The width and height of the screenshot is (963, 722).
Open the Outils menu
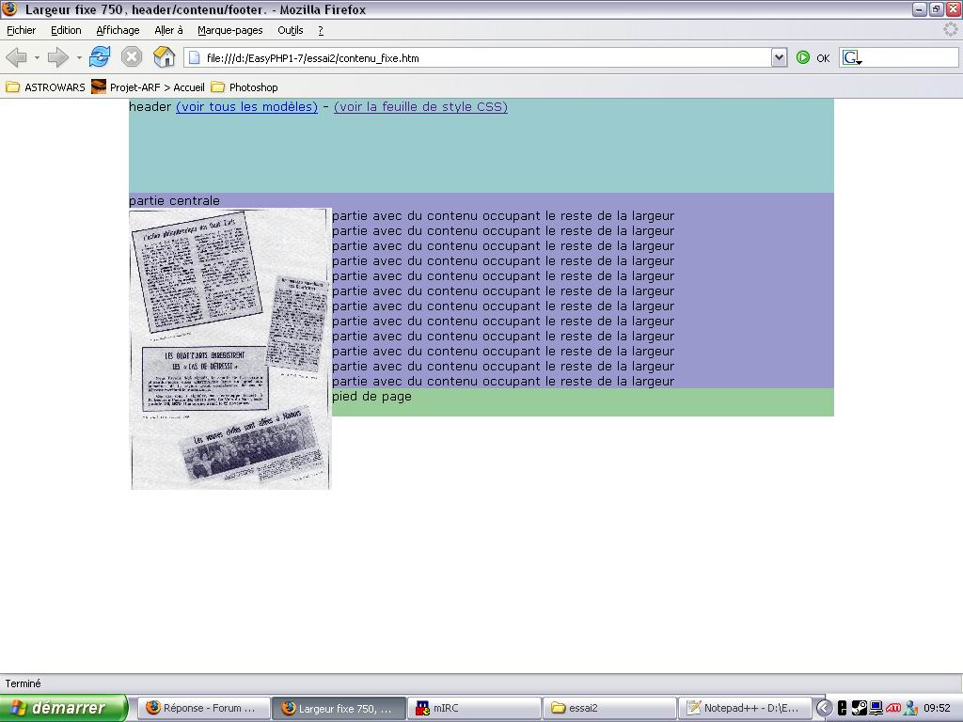click(x=290, y=30)
